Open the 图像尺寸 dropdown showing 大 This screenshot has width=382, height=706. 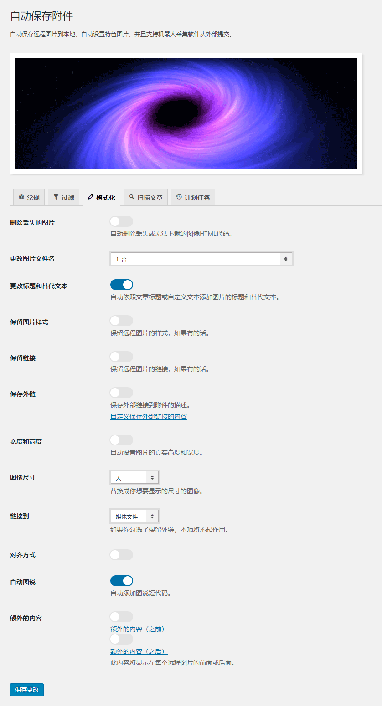click(x=134, y=477)
